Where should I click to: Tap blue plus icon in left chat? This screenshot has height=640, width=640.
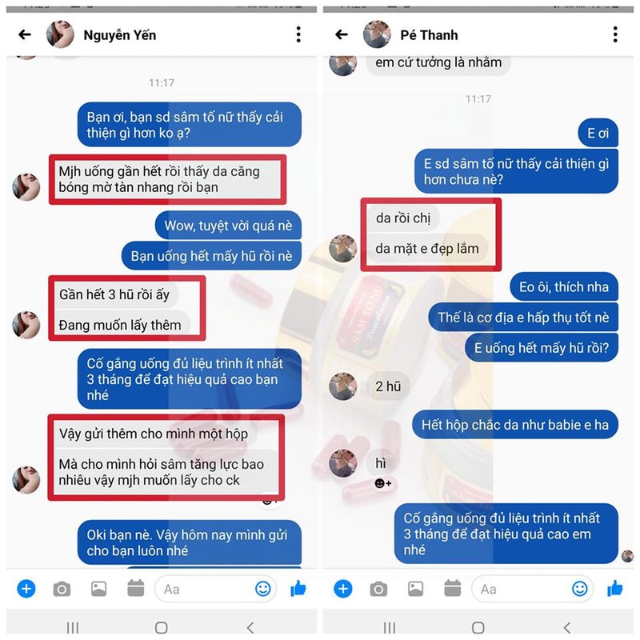26,589
